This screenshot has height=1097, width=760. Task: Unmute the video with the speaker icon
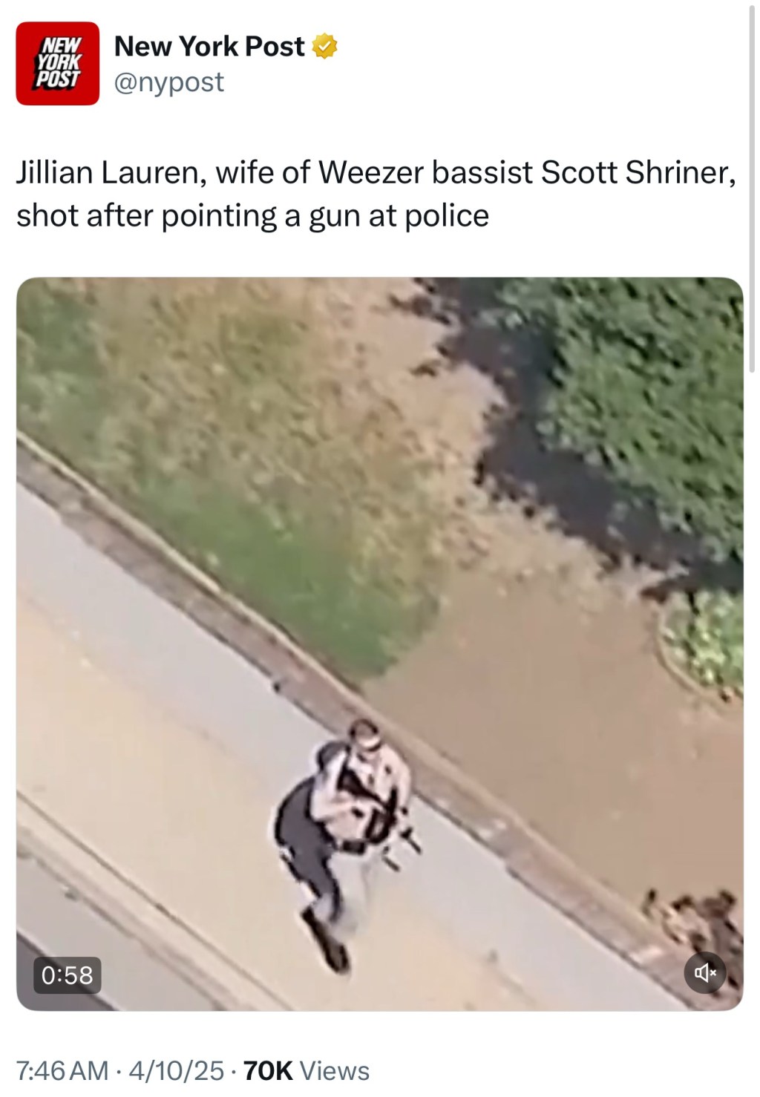705,972
